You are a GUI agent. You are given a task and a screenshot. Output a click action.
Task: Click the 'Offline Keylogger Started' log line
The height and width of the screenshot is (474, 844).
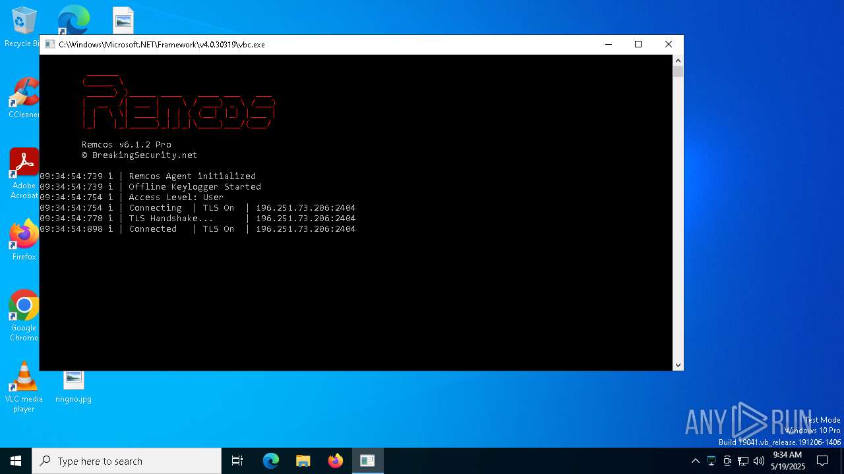[150, 187]
